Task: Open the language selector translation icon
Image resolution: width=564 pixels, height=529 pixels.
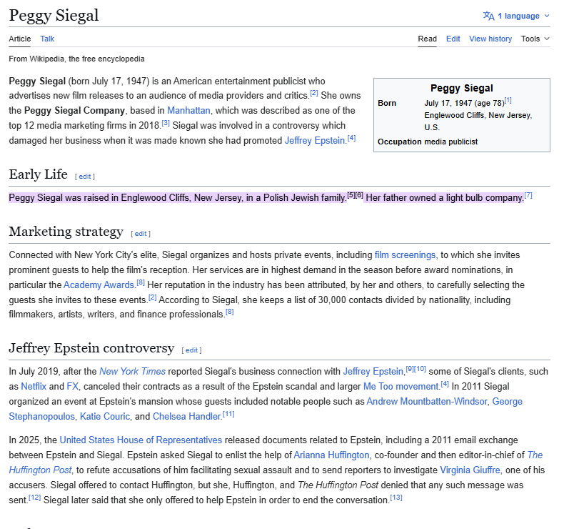Action: click(488, 16)
